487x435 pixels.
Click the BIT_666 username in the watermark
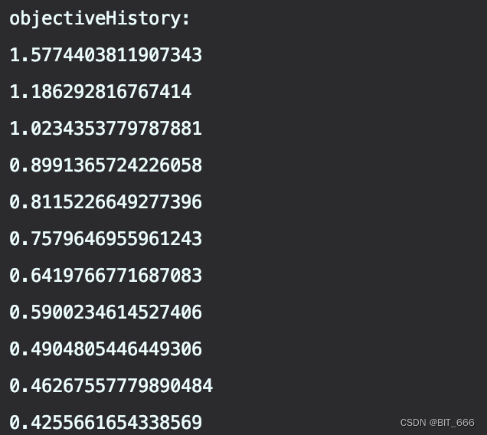coord(456,423)
